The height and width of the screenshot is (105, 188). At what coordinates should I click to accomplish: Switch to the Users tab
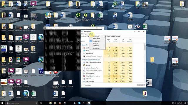109,36
